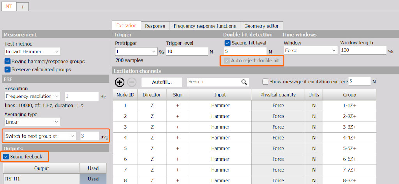The width and height of the screenshot is (399, 184).
Task: Click Hammer input cell in node 1 row
Action: 220,106
